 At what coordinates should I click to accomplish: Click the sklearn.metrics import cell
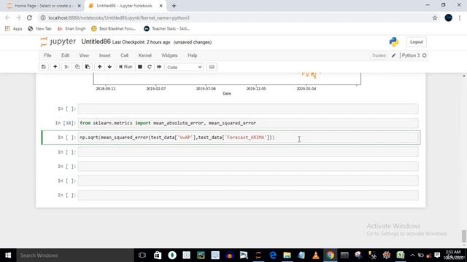pyautogui.click(x=248, y=123)
